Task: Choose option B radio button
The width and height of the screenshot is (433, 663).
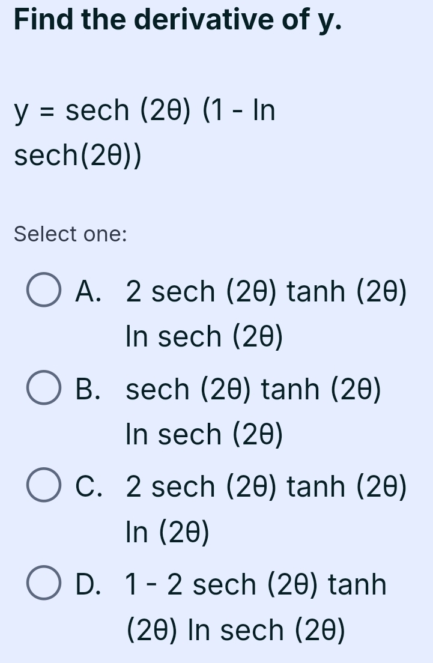Action: (44, 387)
